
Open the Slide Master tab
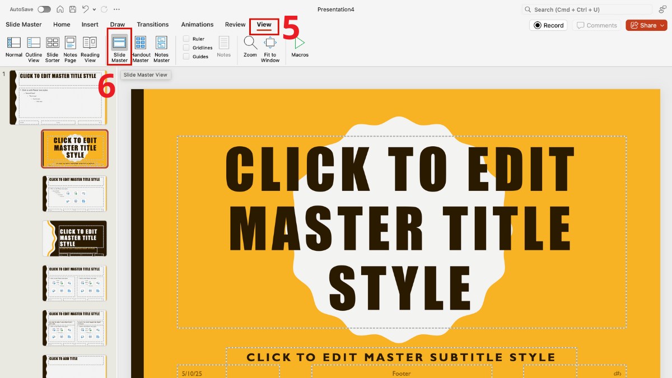[24, 25]
